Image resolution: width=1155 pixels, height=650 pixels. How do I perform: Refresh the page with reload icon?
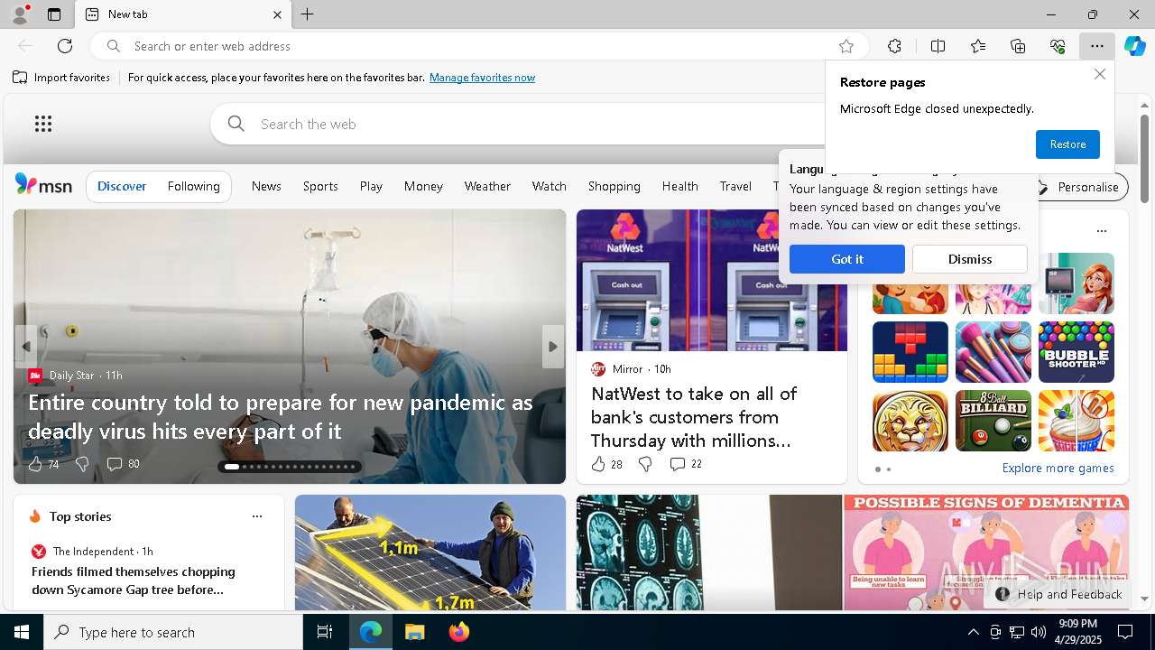tap(65, 46)
